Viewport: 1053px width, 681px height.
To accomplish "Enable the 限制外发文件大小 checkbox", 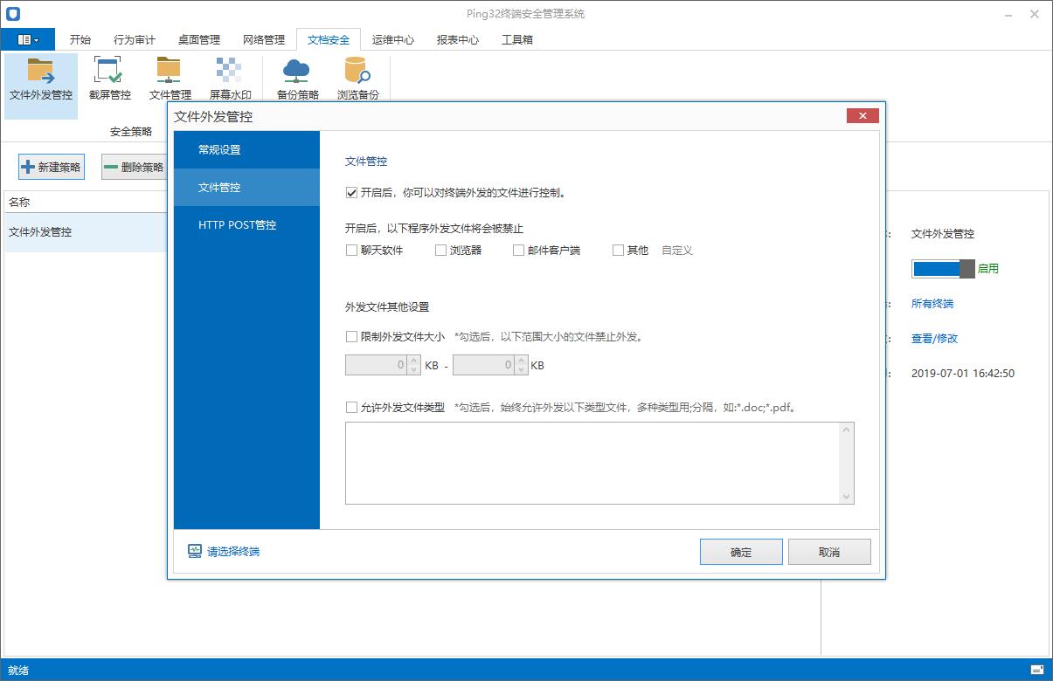I will point(352,336).
